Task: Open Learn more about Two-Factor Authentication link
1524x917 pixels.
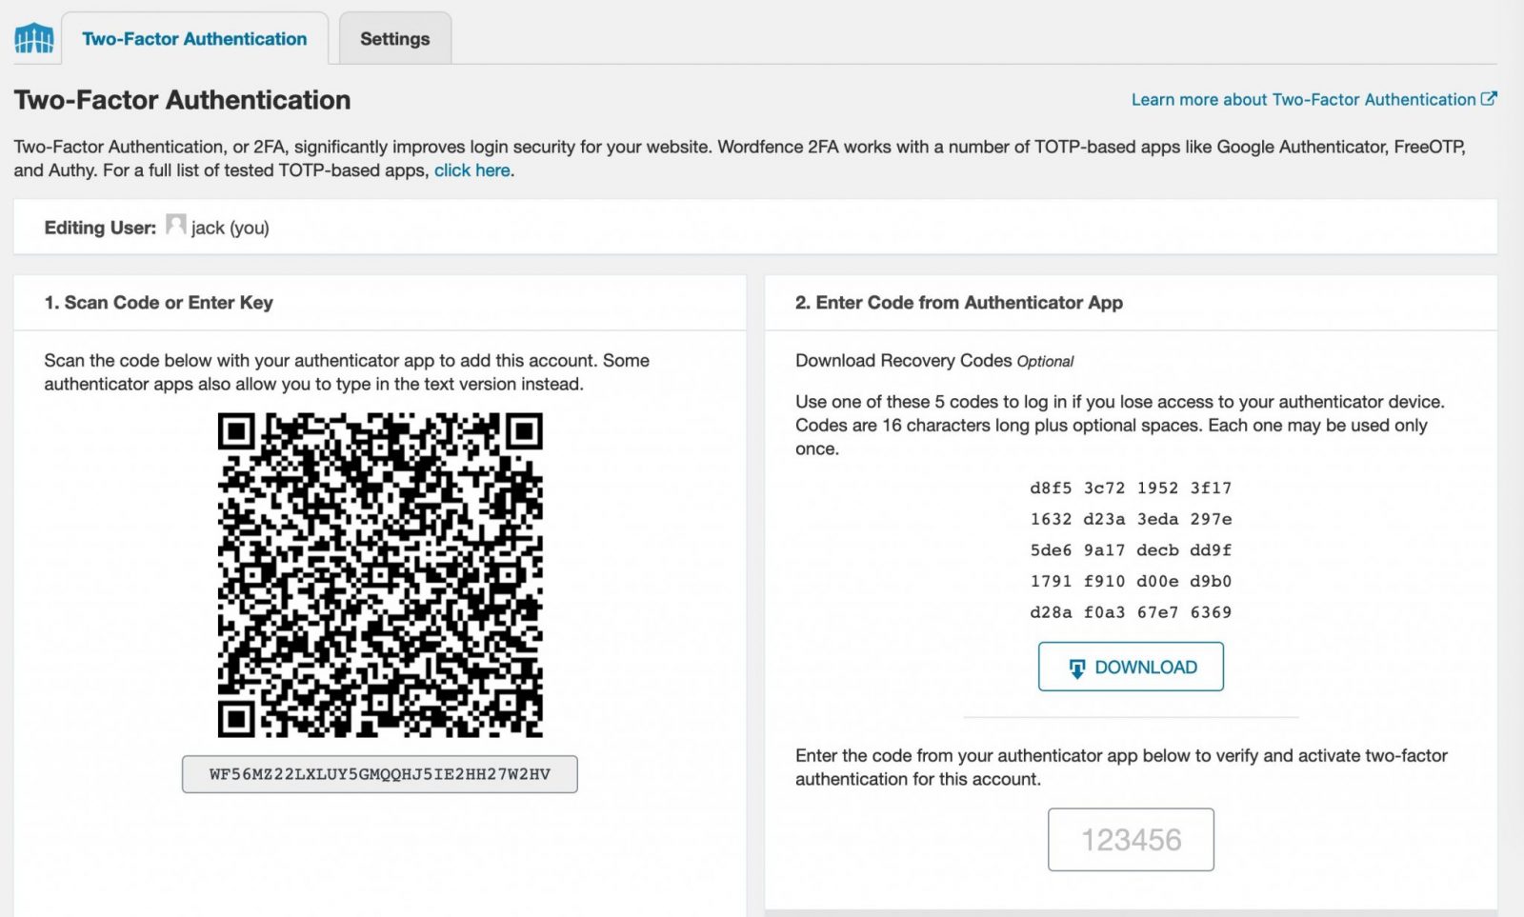Action: (x=1303, y=100)
